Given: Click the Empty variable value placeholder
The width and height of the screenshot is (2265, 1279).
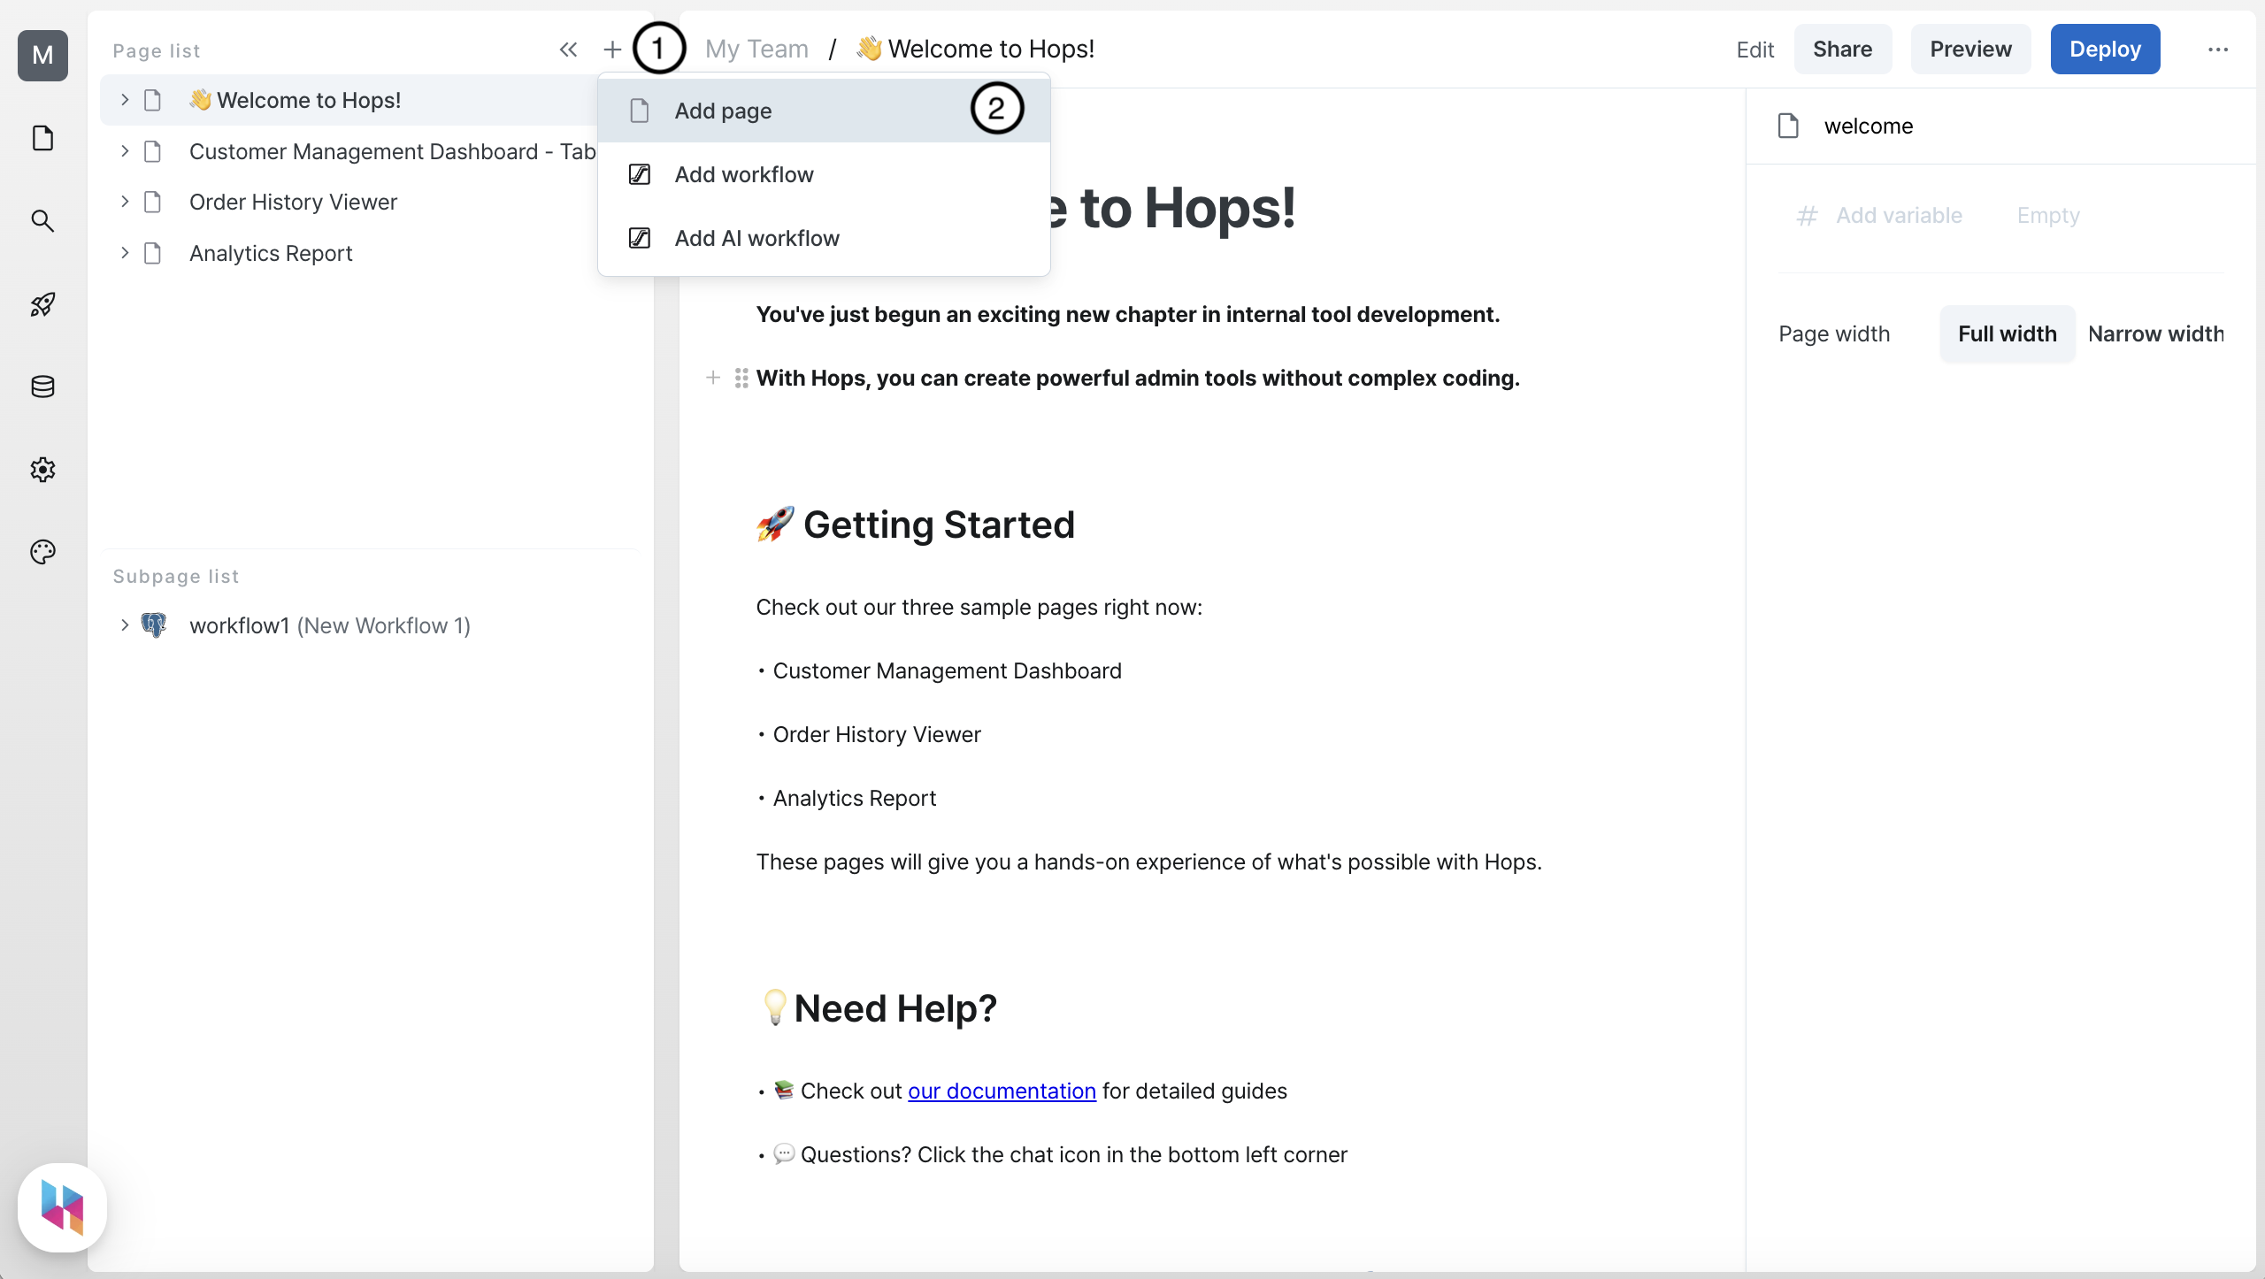Looking at the screenshot, I should tap(2048, 215).
